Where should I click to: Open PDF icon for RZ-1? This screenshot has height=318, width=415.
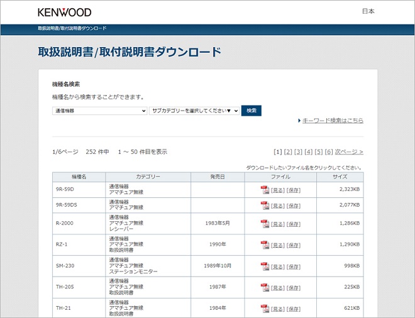pos(265,245)
